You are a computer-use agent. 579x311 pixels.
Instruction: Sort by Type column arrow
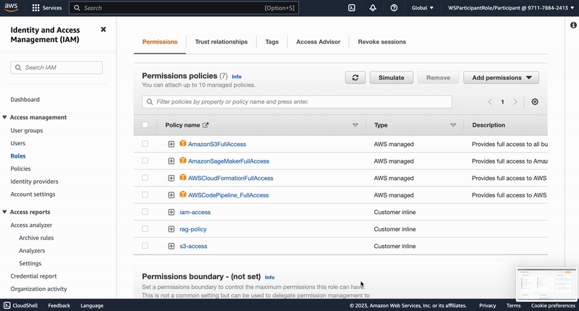point(453,125)
